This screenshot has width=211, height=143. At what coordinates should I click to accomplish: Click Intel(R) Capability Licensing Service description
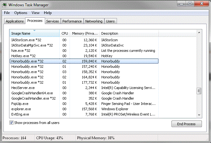point(128,88)
